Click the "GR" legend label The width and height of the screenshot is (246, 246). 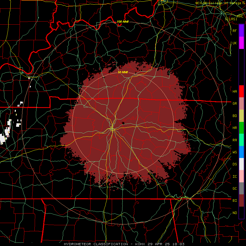tap(235, 104)
